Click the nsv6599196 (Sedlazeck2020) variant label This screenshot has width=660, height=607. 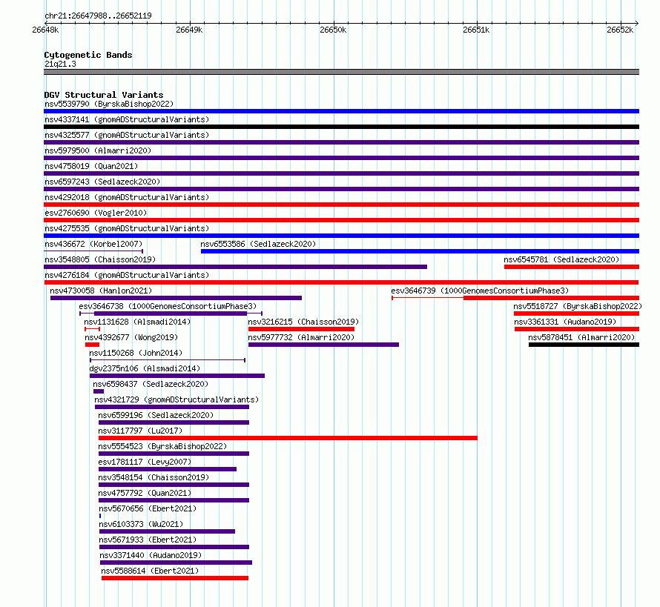[156, 415]
